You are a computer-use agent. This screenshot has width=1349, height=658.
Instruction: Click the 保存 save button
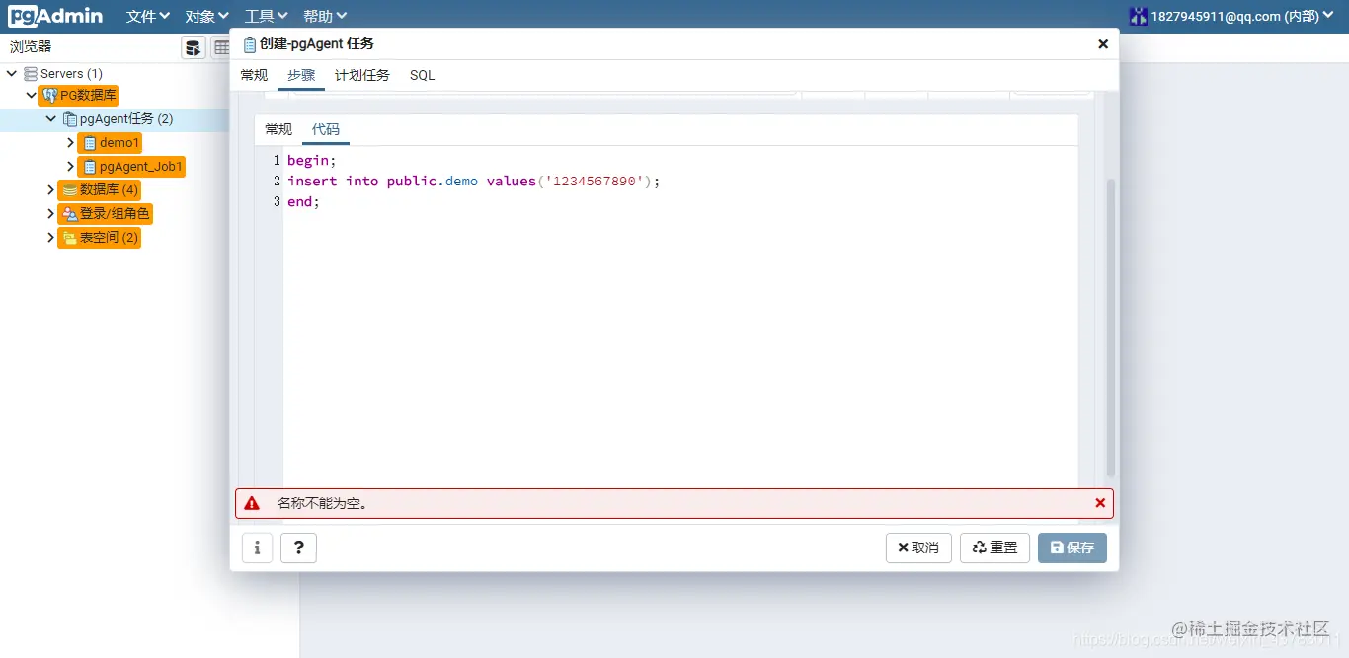(x=1072, y=548)
